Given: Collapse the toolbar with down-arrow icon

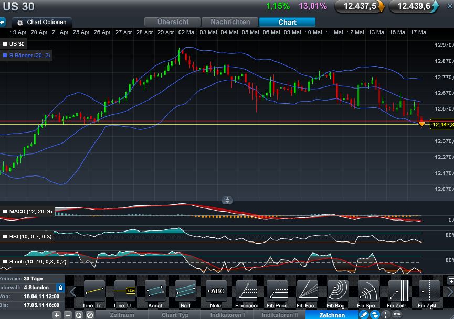Looking at the screenshot, I should tap(450, 280).
